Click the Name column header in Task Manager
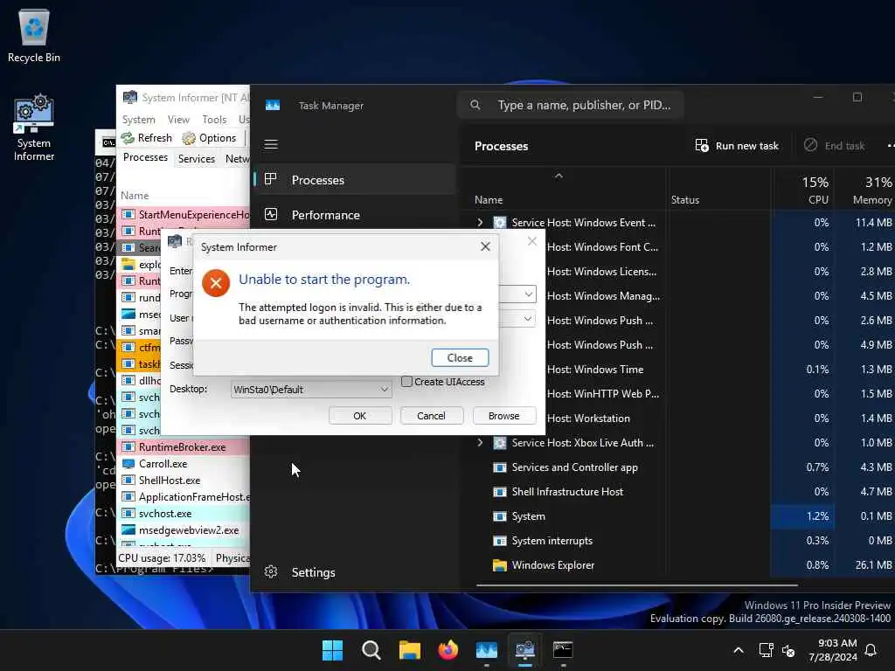Viewport: 895px width, 671px height. (x=489, y=200)
